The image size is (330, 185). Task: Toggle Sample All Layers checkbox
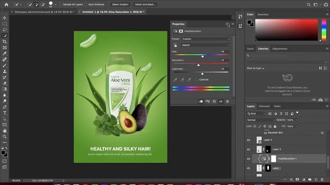pyautogui.click(x=61, y=5)
